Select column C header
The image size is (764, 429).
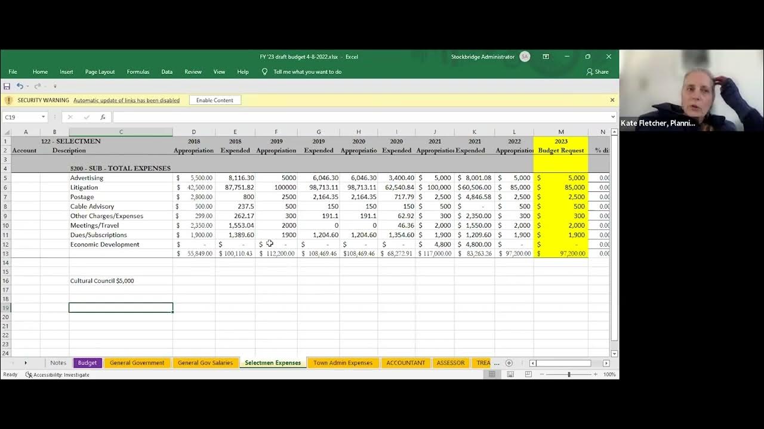(121, 132)
